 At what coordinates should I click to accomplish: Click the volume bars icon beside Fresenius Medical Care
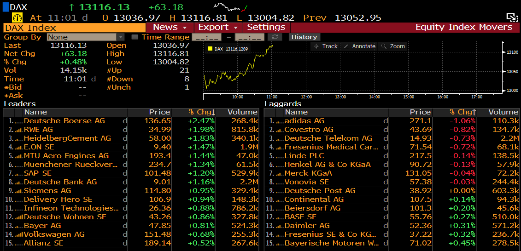click(280, 147)
